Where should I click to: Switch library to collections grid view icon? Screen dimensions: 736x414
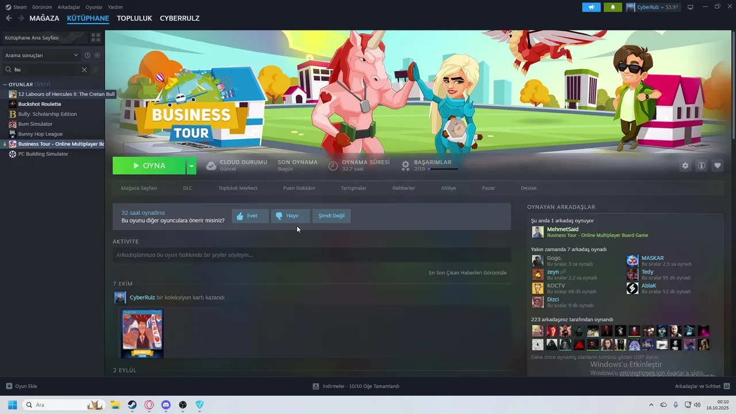(x=96, y=37)
